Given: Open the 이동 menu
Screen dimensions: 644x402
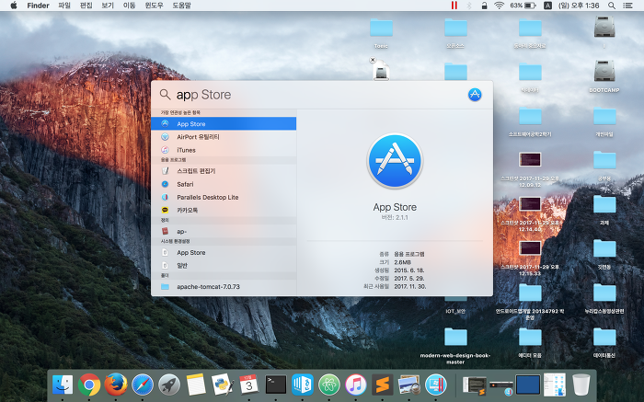Looking at the screenshot, I should [x=129, y=6].
